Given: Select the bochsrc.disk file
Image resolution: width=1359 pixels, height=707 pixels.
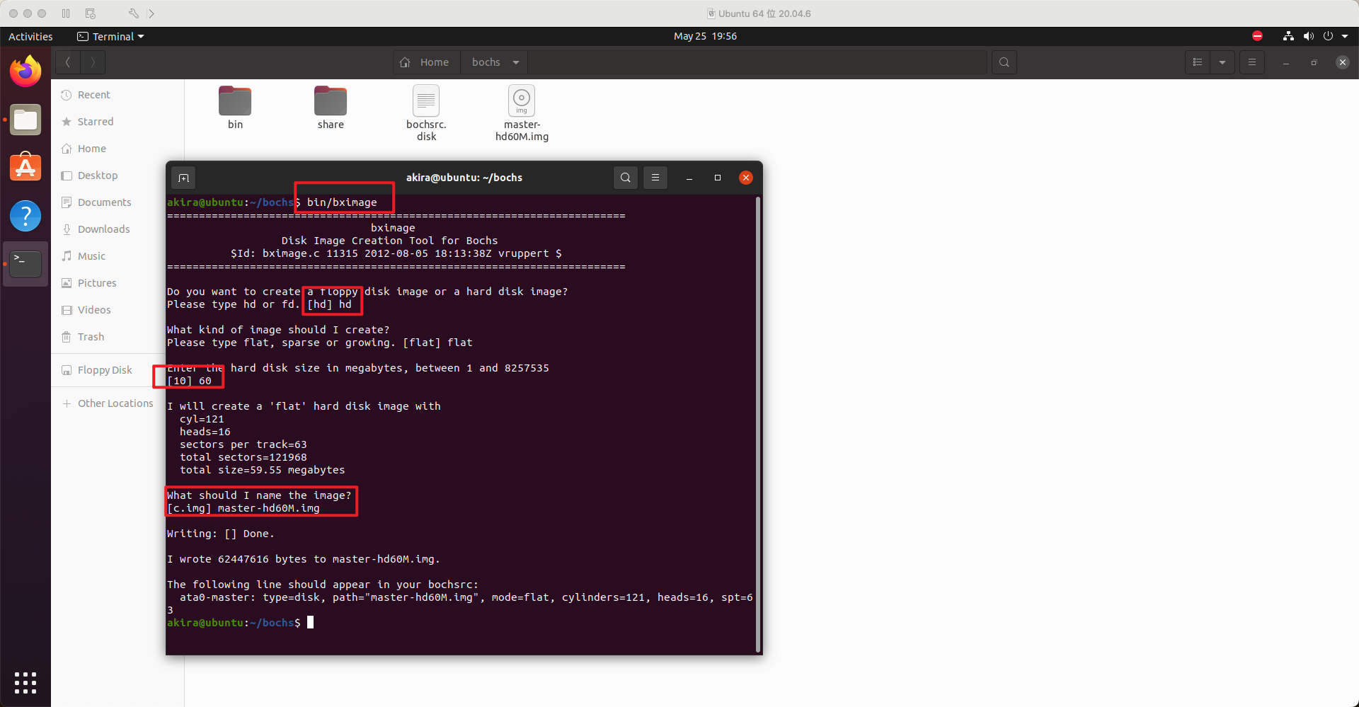Looking at the screenshot, I should [x=426, y=113].
